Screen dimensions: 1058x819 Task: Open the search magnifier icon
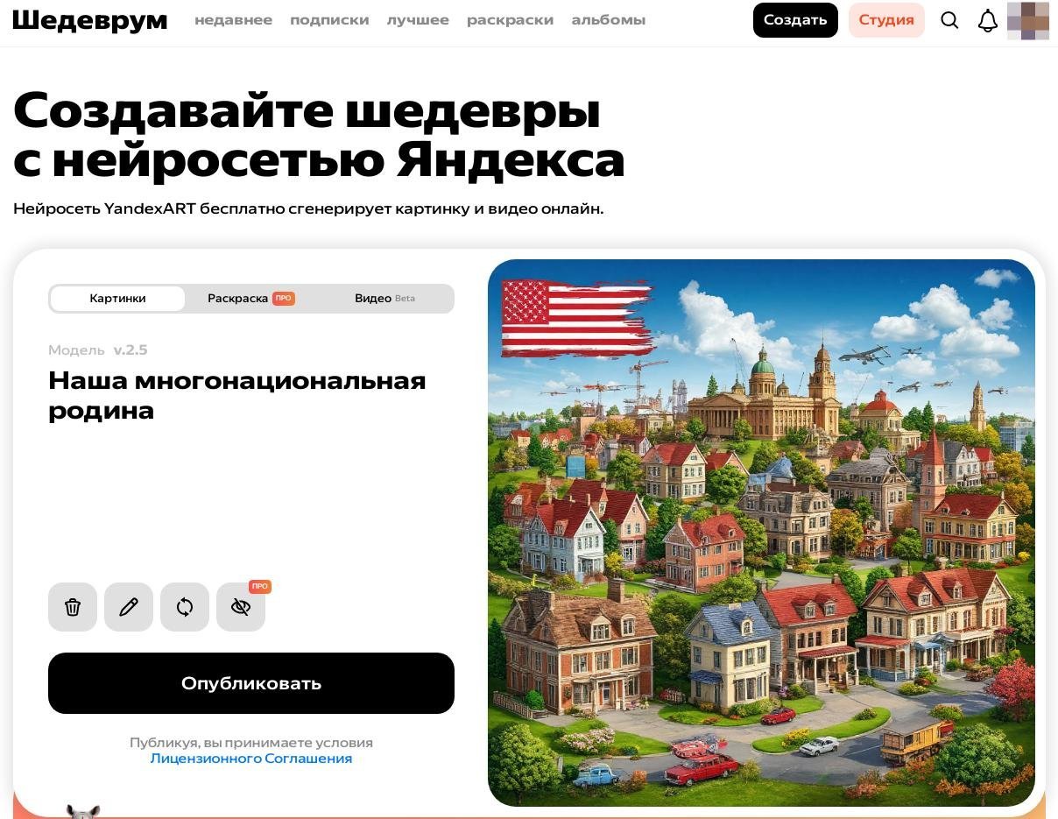pyautogui.click(x=949, y=20)
